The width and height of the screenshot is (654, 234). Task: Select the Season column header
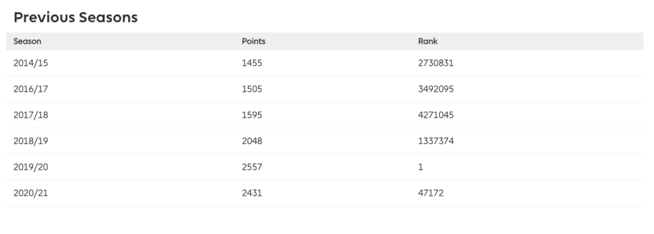click(27, 41)
